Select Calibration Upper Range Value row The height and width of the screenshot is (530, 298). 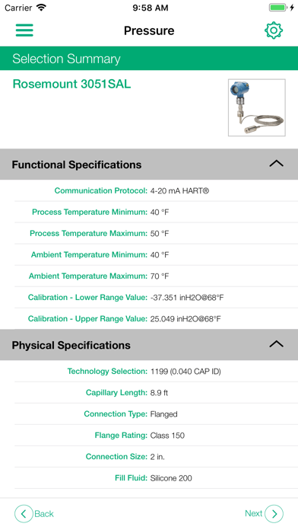point(156,319)
